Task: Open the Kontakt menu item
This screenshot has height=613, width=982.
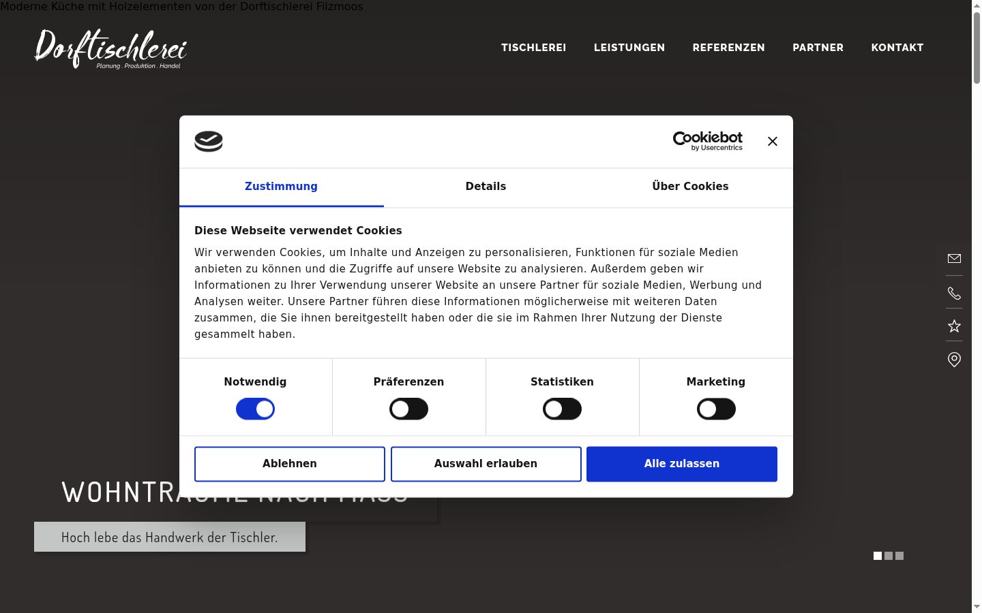Action: pos(897,48)
